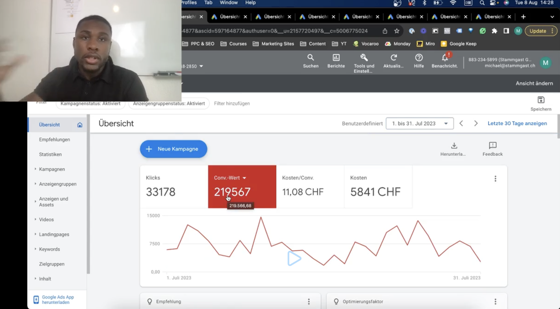Image resolution: width=560 pixels, height=309 pixels.
Task: Open the browser Extensions puzzle icon
Action: pos(494,31)
